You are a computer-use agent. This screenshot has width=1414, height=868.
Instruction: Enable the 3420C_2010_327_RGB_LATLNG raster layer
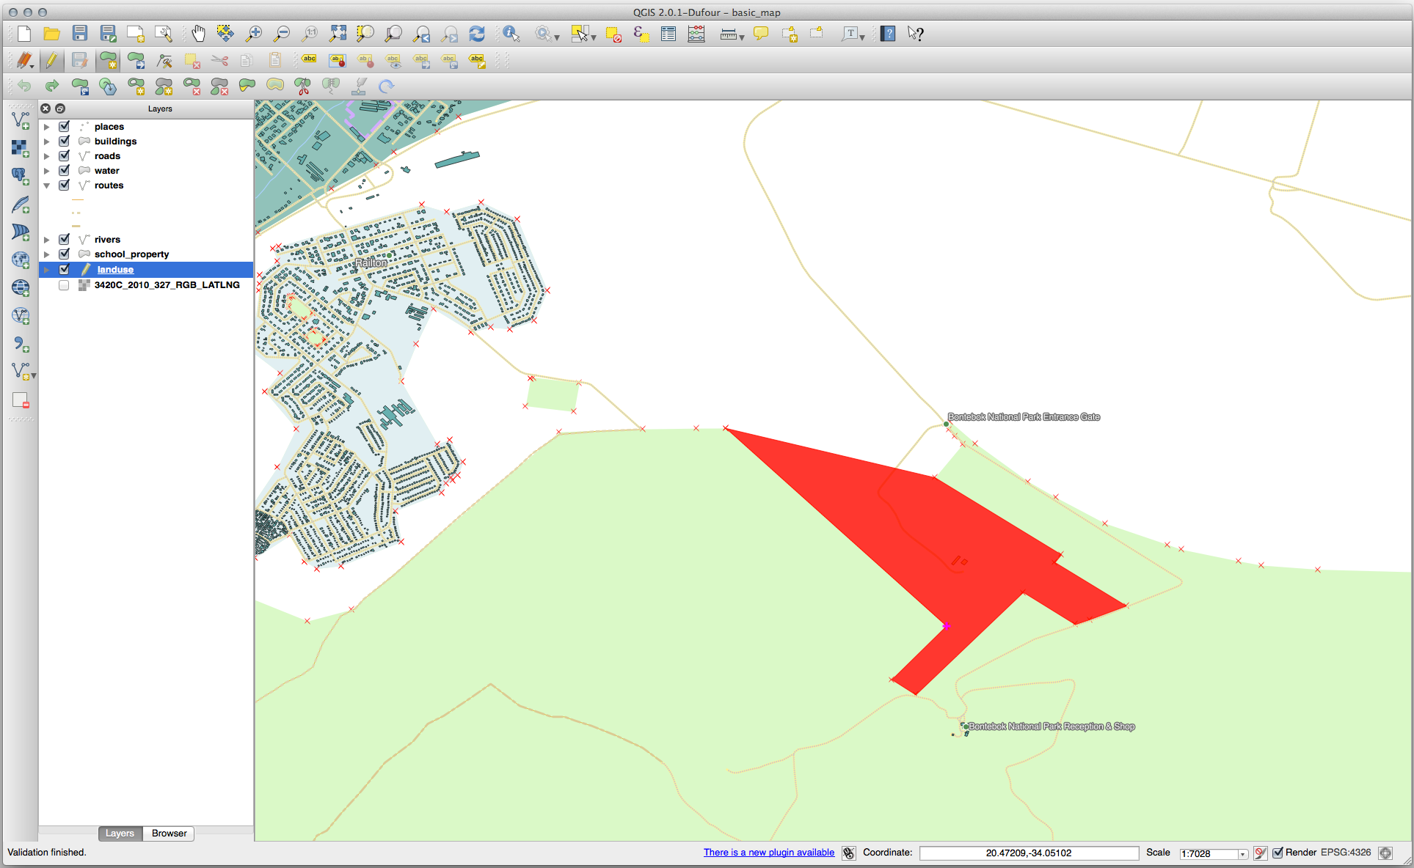pos(65,285)
